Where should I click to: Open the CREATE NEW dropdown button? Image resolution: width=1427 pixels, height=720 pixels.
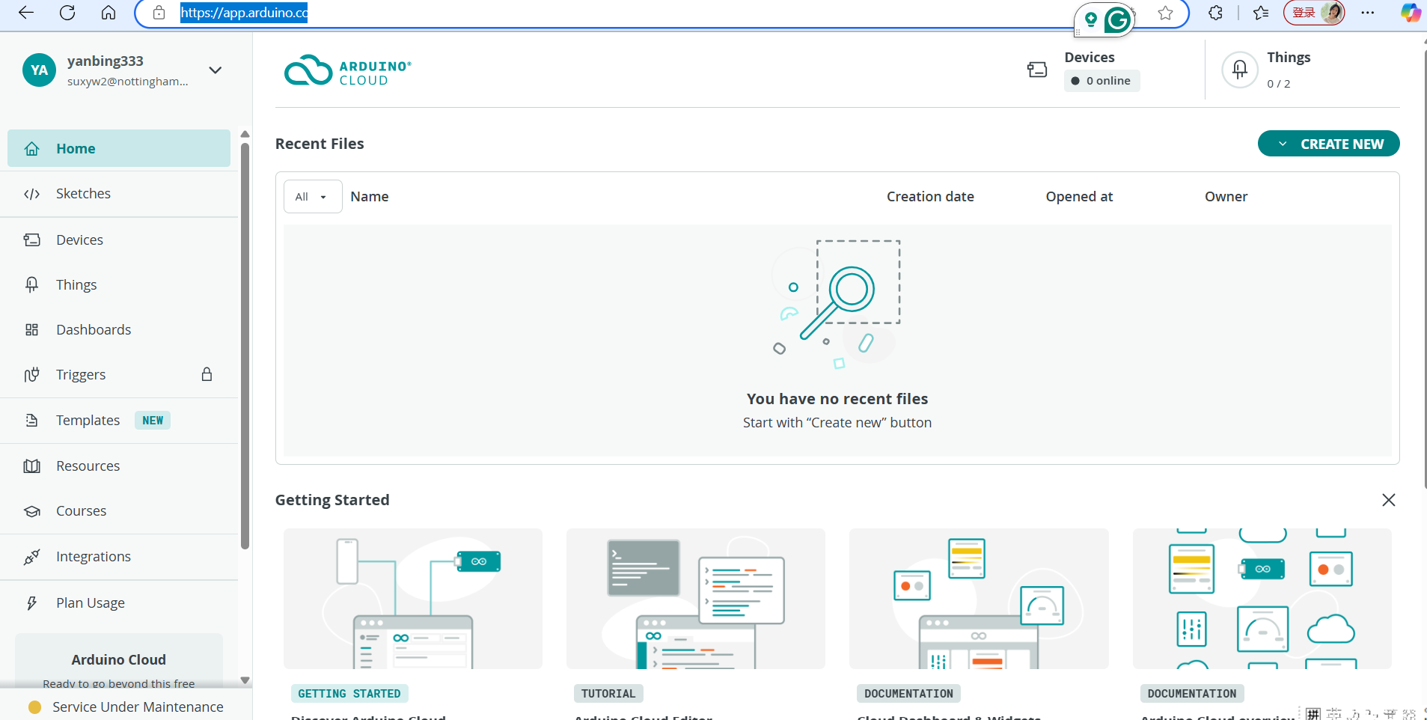(1328, 144)
